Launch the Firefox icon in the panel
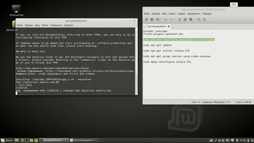Image resolution: width=254 pixels, height=143 pixels. point(22,140)
